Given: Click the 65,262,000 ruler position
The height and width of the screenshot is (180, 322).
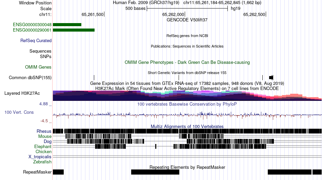Looking at the screenshot, I should click(x=173, y=14).
